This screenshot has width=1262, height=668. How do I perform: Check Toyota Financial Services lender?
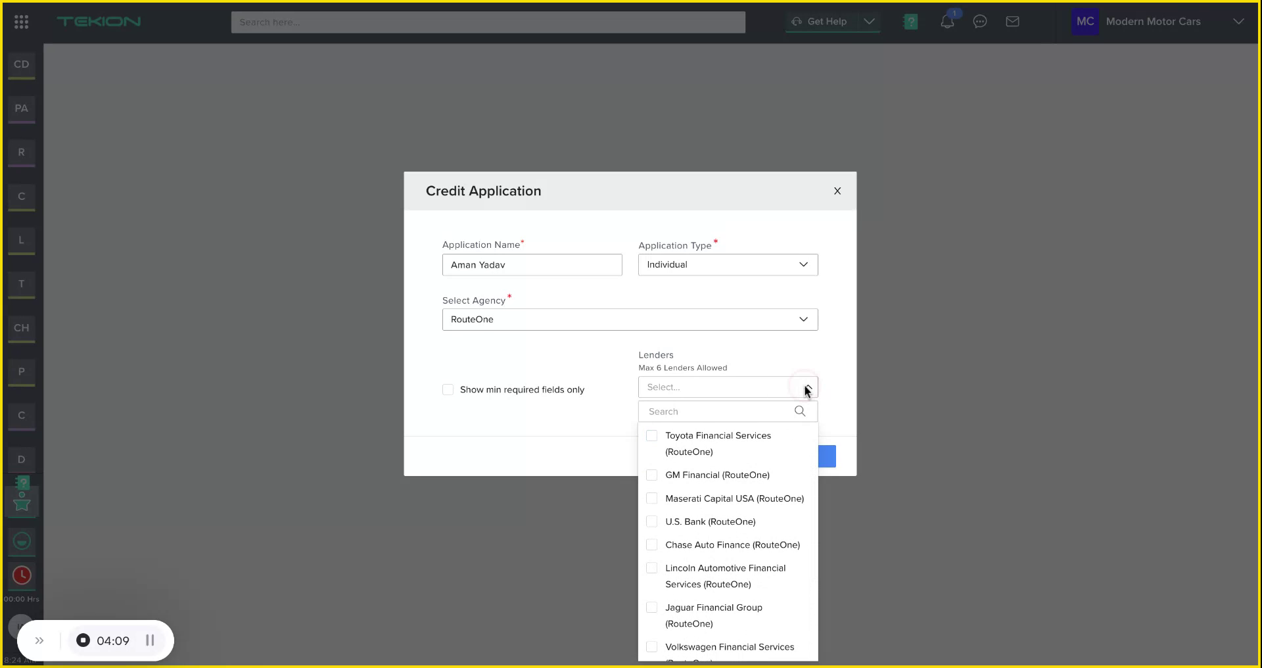[x=651, y=435]
